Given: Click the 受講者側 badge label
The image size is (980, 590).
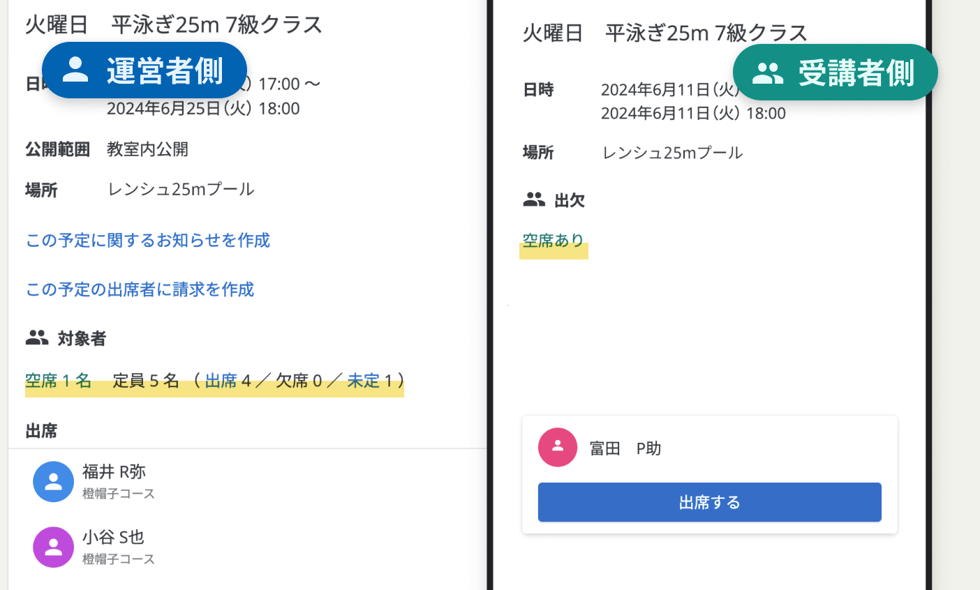Looking at the screenshot, I should (856, 73).
